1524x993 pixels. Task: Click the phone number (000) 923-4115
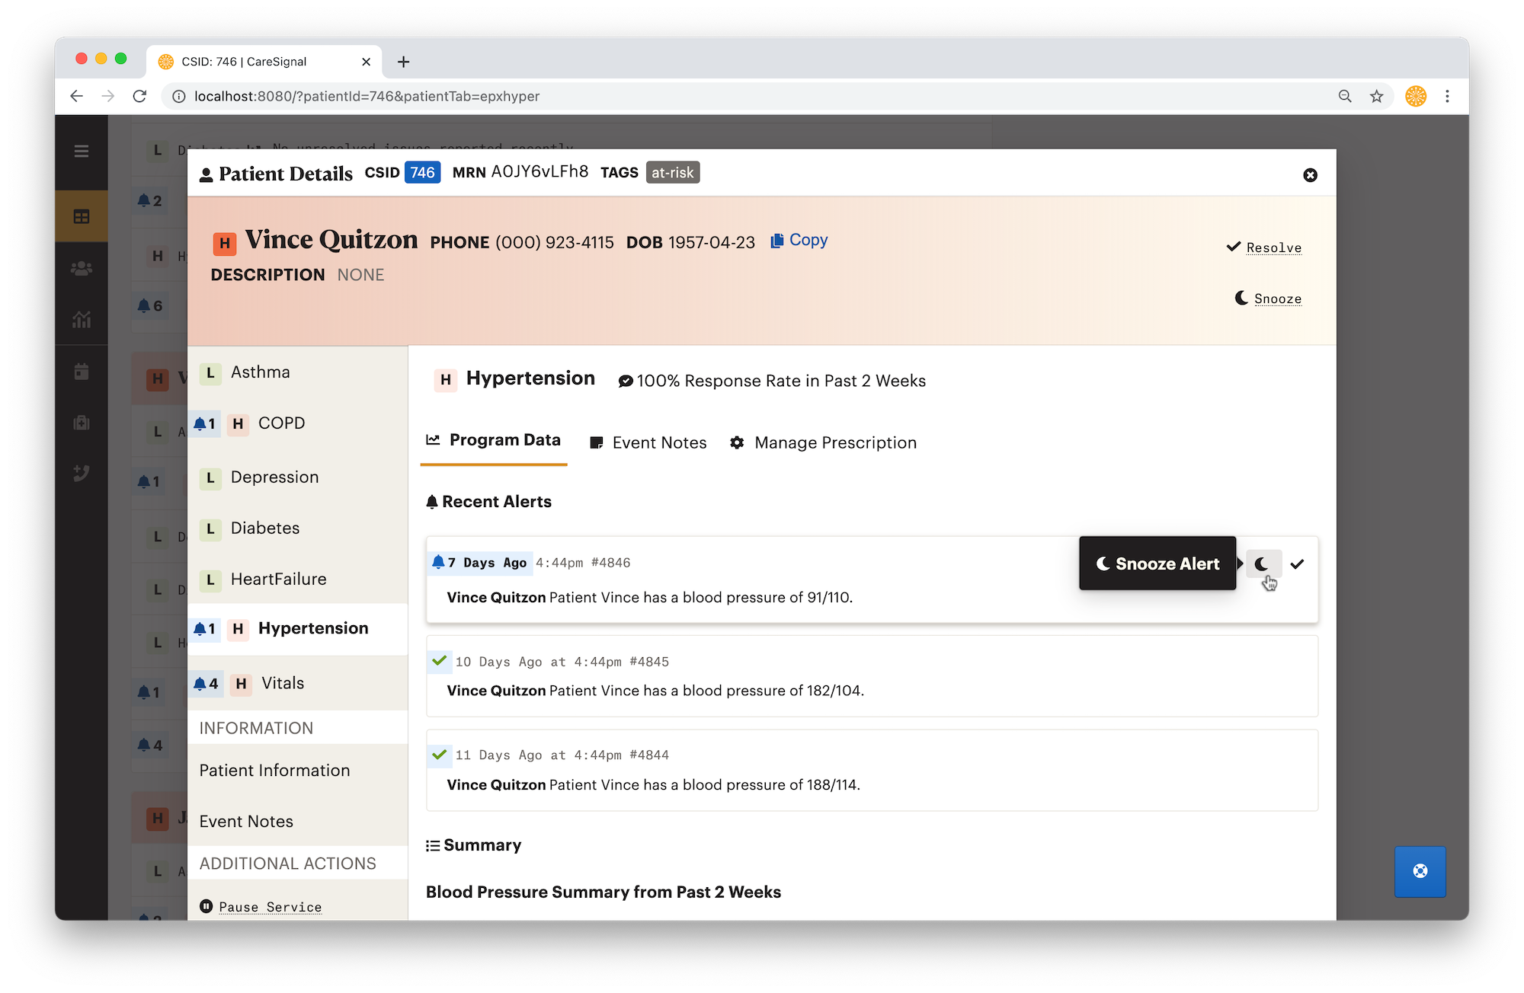(x=554, y=243)
